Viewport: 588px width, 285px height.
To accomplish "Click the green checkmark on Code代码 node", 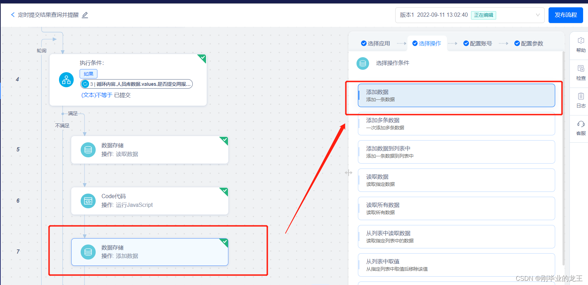I will [225, 191].
